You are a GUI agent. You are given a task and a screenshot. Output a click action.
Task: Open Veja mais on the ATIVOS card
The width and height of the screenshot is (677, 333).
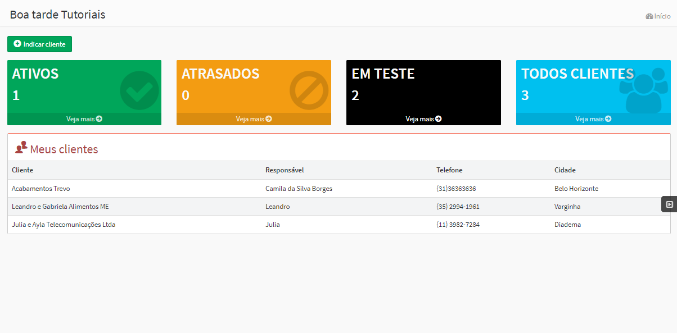coord(84,118)
